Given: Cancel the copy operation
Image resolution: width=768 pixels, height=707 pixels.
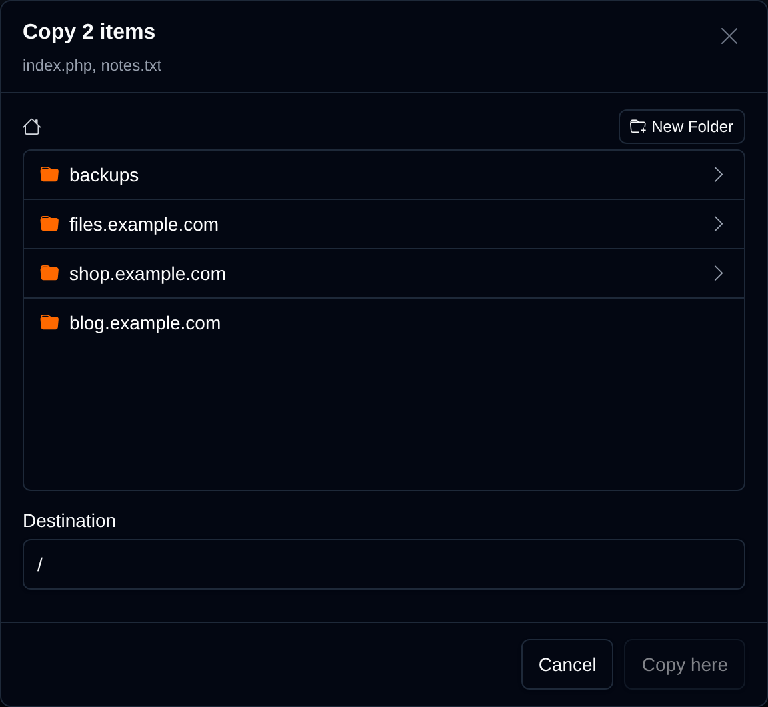Looking at the screenshot, I should 567,664.
